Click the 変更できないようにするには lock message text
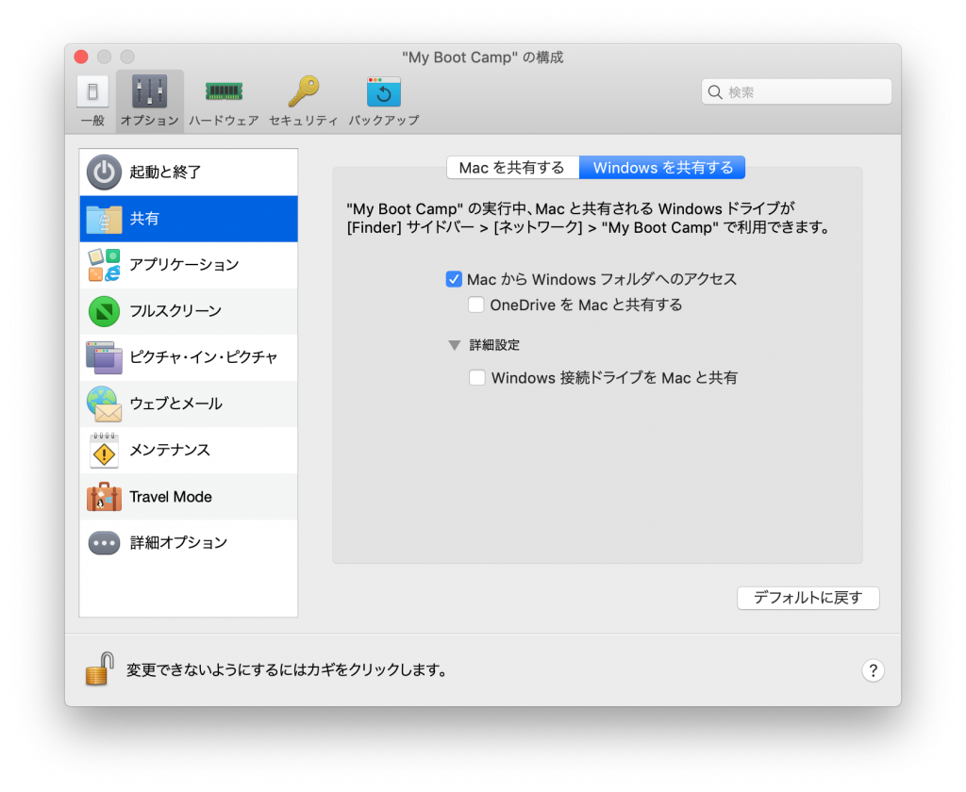Image resolution: width=966 pixels, height=792 pixels. [x=287, y=669]
